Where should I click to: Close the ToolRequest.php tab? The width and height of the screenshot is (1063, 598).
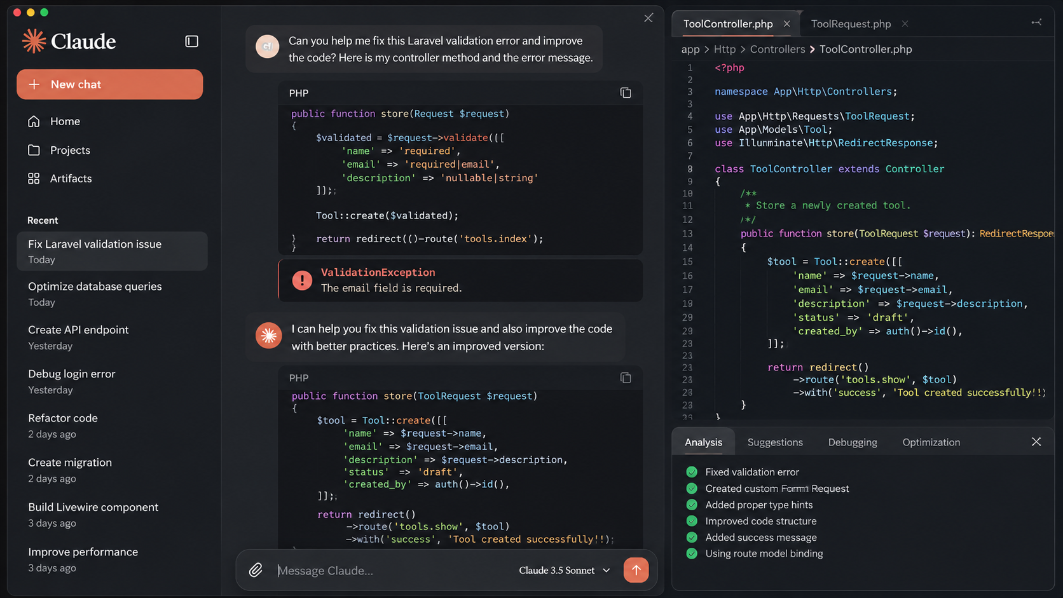905,24
